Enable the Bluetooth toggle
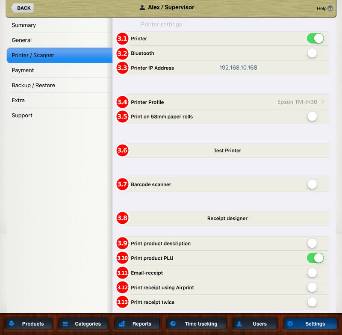The image size is (342, 335). (x=315, y=53)
